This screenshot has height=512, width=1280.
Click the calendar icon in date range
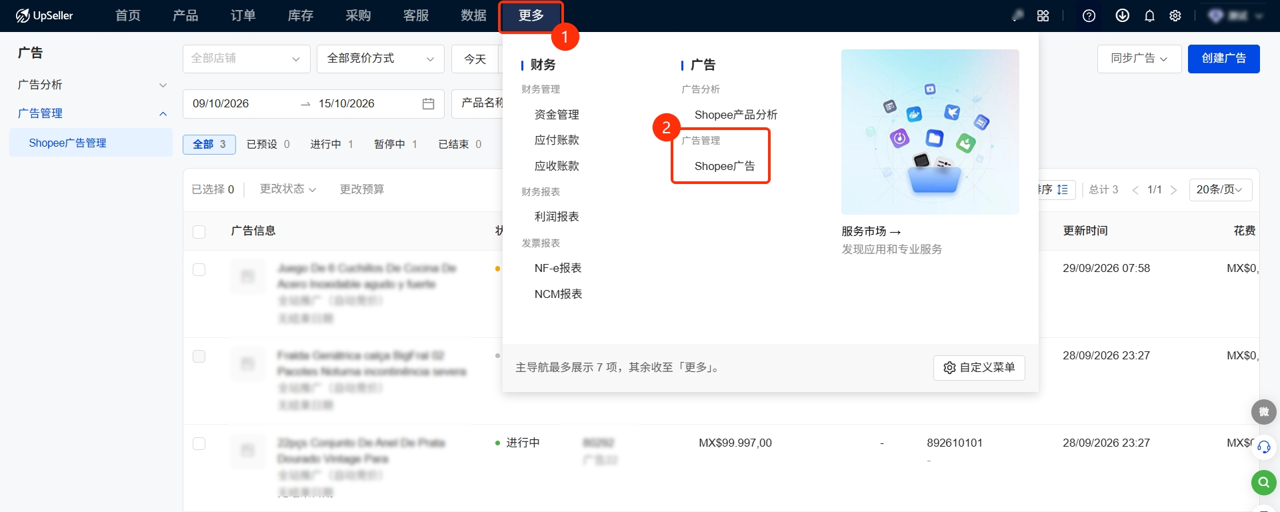tap(429, 104)
